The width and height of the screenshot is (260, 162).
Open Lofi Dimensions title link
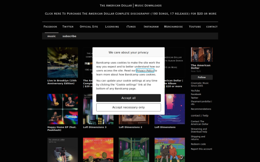click(x=165, y=127)
